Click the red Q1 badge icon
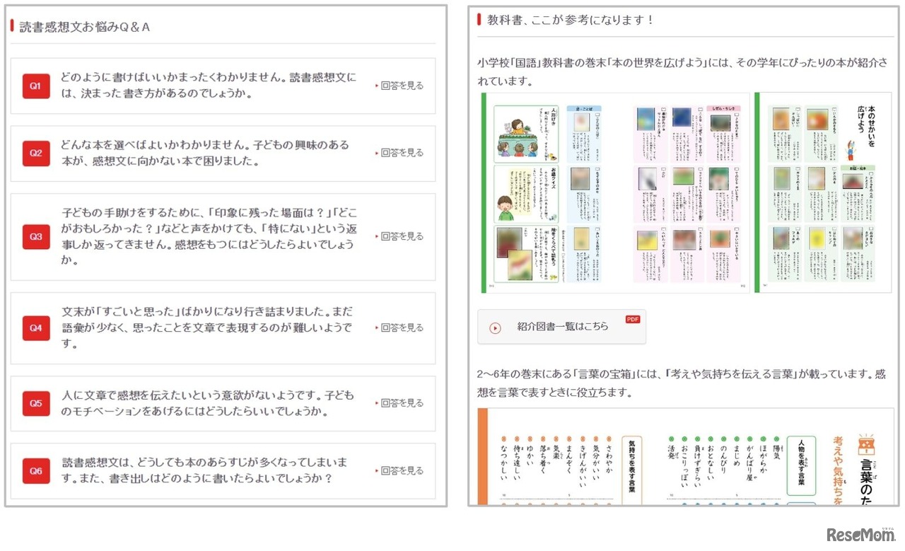The height and width of the screenshot is (551, 905). [36, 86]
